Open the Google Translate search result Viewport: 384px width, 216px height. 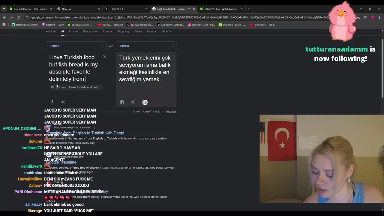click(x=61, y=162)
